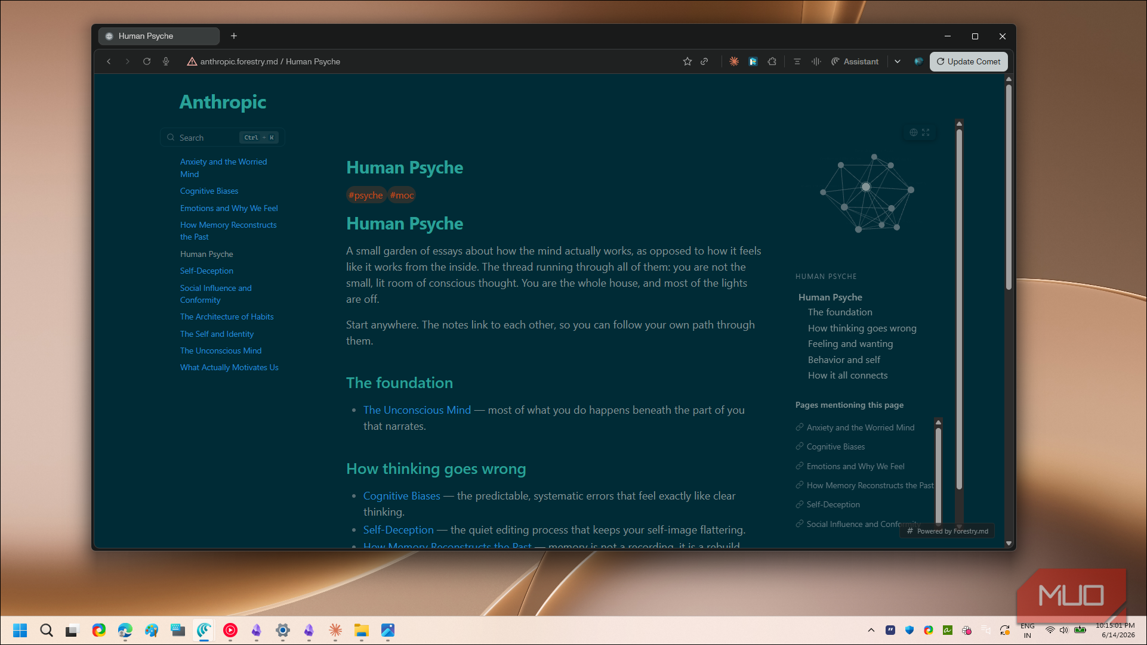Open Self-Deception in left sidebar

click(x=206, y=271)
